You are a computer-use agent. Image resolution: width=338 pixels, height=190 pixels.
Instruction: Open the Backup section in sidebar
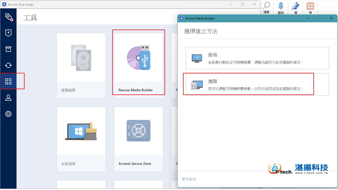tap(8, 17)
